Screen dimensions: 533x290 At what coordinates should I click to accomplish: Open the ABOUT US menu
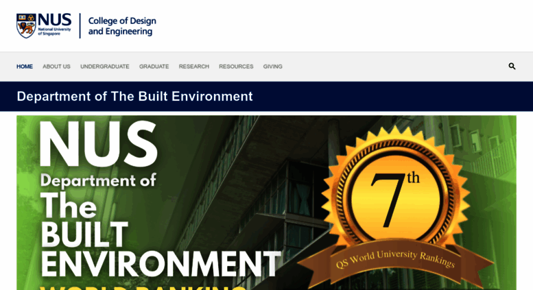(56, 67)
